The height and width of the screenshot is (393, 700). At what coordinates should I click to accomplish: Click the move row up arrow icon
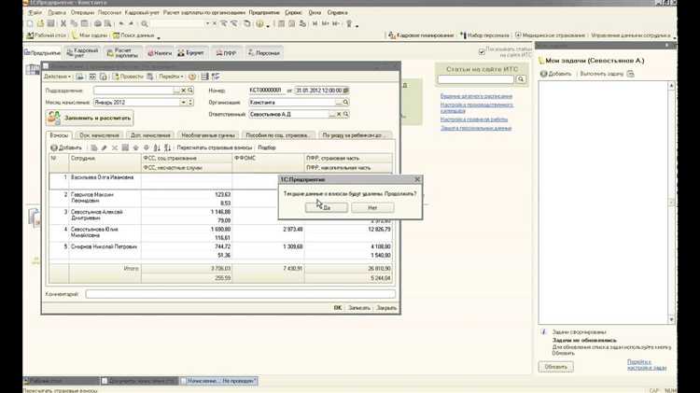pos(135,147)
